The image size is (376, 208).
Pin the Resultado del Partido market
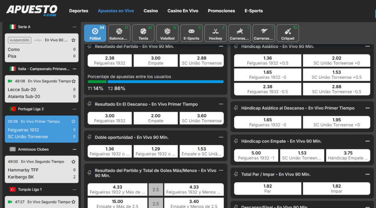coord(89,46)
